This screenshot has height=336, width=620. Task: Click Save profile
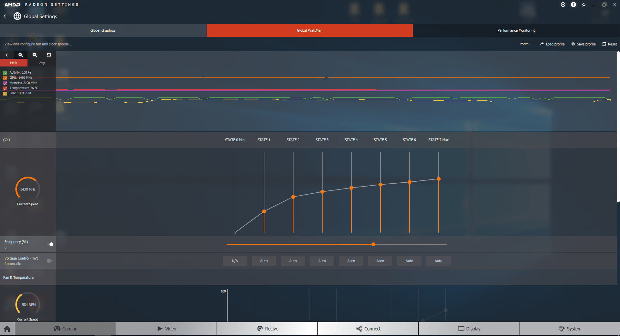(x=583, y=44)
